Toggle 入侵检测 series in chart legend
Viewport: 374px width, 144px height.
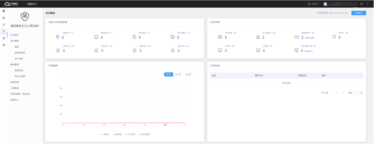click(x=104, y=134)
